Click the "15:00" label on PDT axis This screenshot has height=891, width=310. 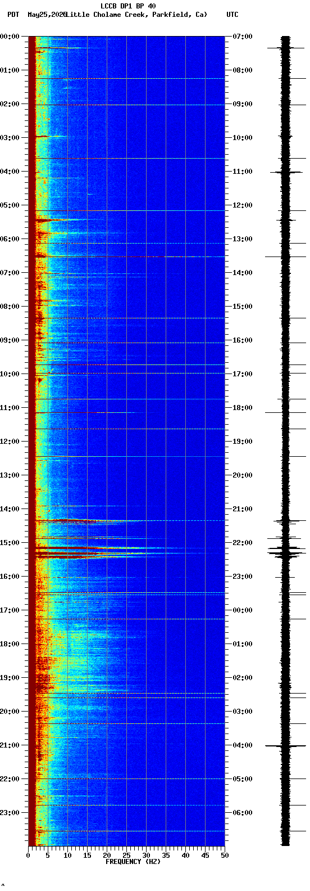coord(10,543)
